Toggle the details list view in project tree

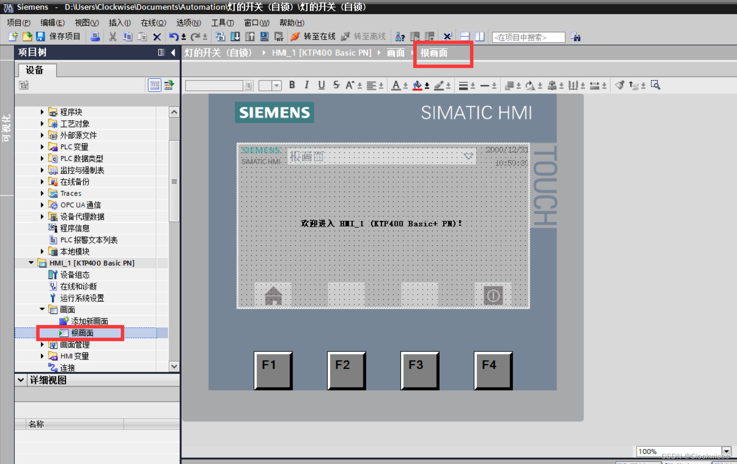(154, 85)
